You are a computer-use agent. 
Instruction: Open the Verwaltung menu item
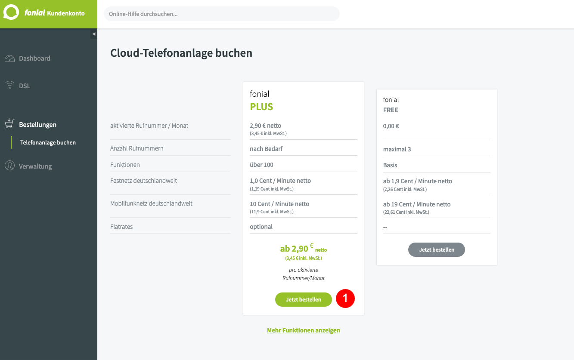35,166
